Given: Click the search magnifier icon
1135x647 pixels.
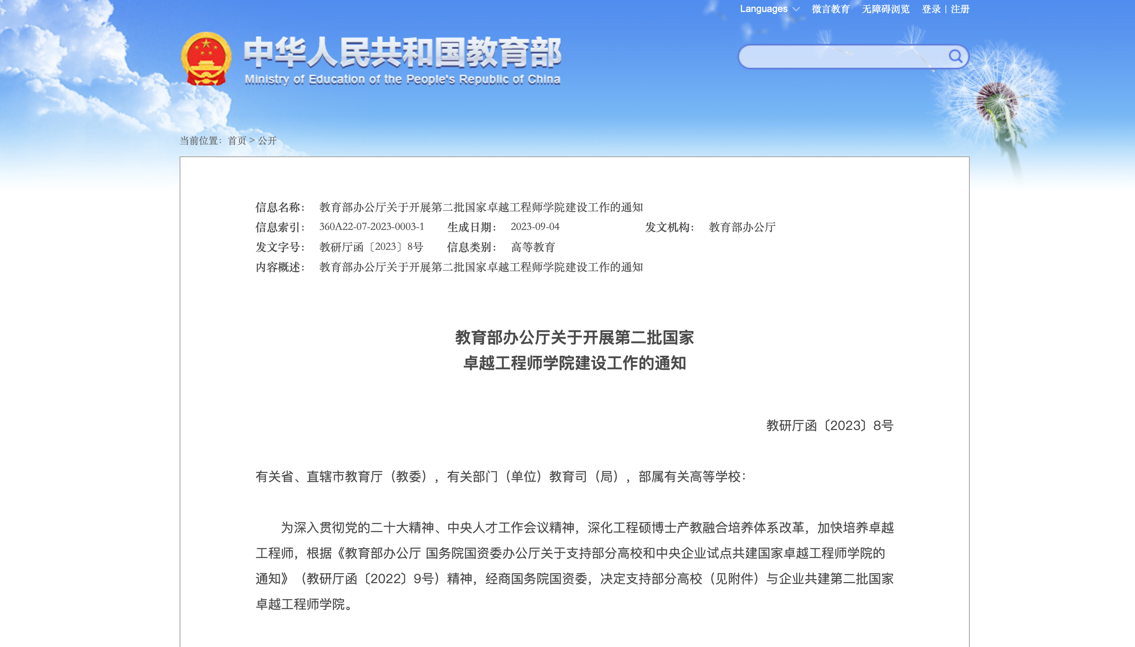Looking at the screenshot, I should coord(955,56).
